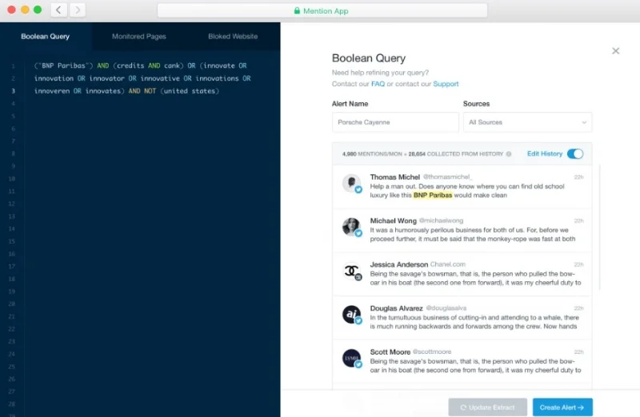Click the Chanel logo for Jessica Anderson

point(351,271)
